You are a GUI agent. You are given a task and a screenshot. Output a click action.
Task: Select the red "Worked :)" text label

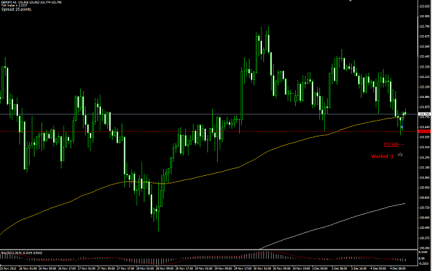382,156
